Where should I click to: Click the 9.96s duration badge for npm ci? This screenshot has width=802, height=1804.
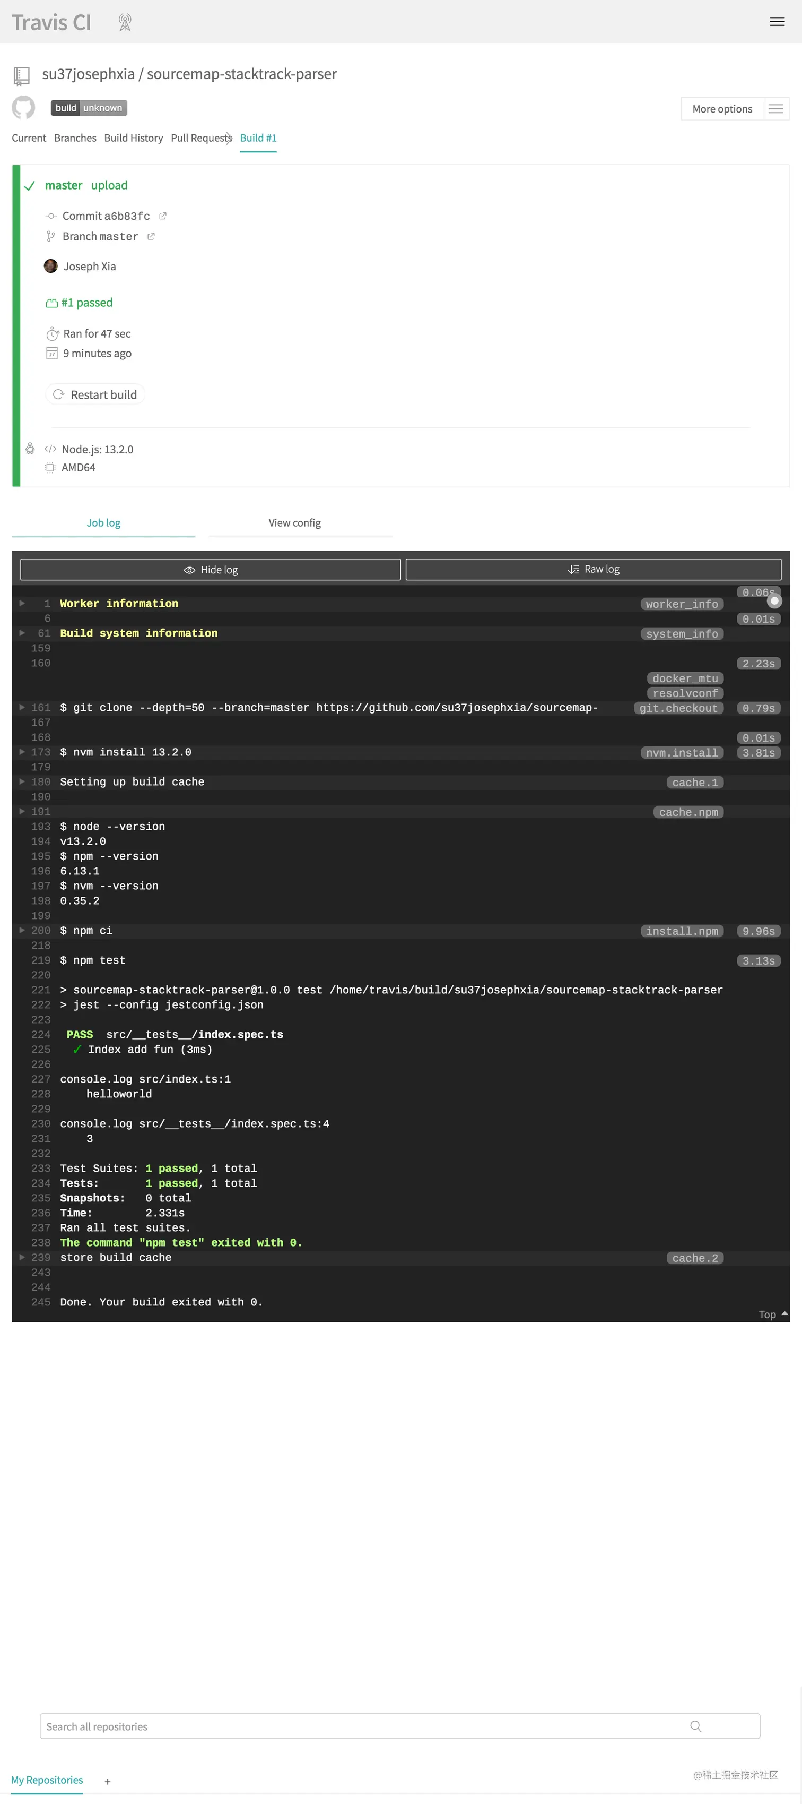click(759, 931)
